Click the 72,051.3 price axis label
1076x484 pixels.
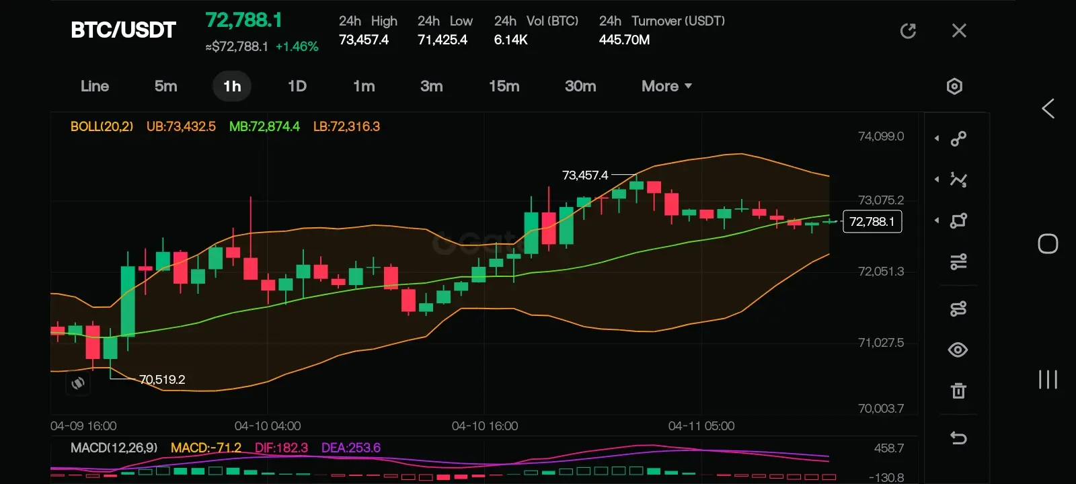tap(881, 272)
